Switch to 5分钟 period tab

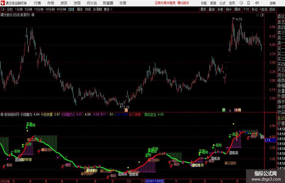28,9
